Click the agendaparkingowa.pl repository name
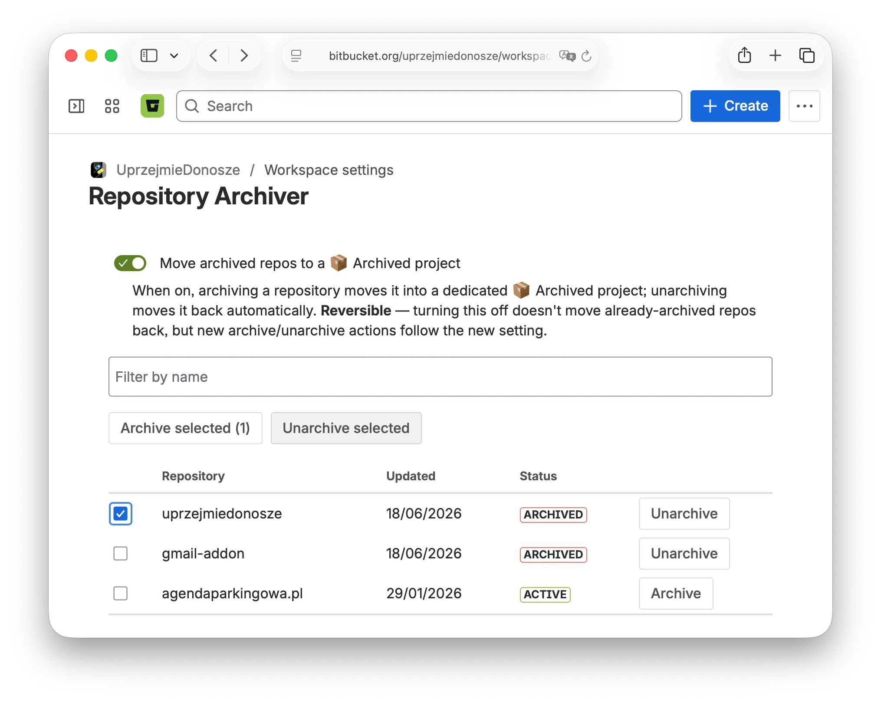The image size is (881, 702). (232, 594)
